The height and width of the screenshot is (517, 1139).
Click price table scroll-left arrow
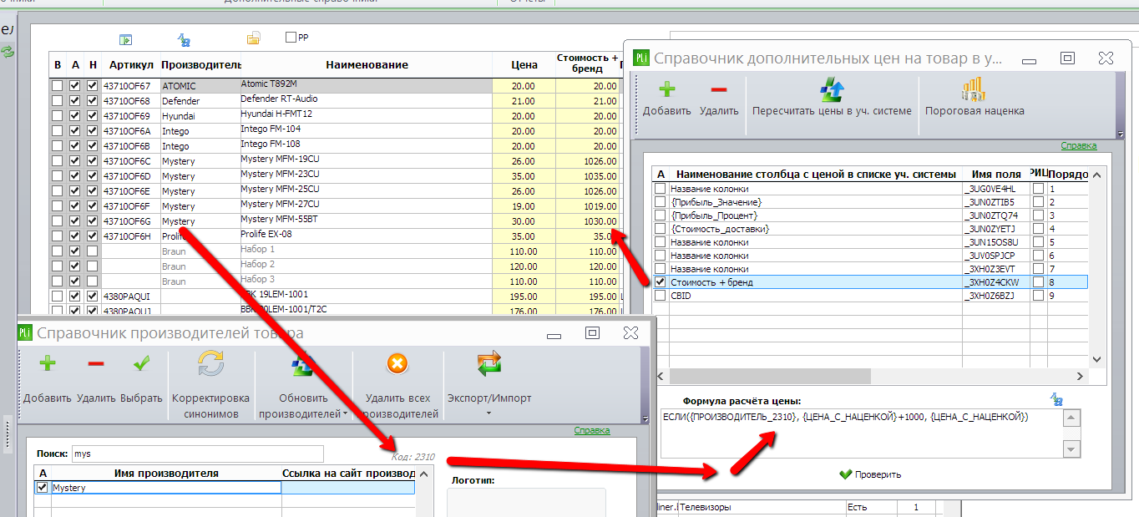pos(661,376)
